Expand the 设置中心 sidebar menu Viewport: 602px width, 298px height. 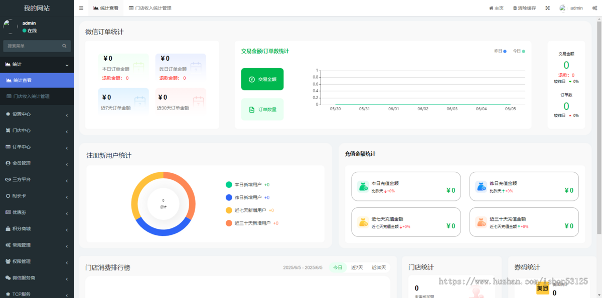coord(37,114)
